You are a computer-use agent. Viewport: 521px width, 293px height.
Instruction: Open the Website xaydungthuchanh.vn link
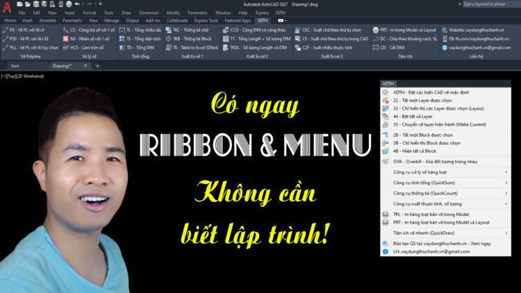click(473, 31)
